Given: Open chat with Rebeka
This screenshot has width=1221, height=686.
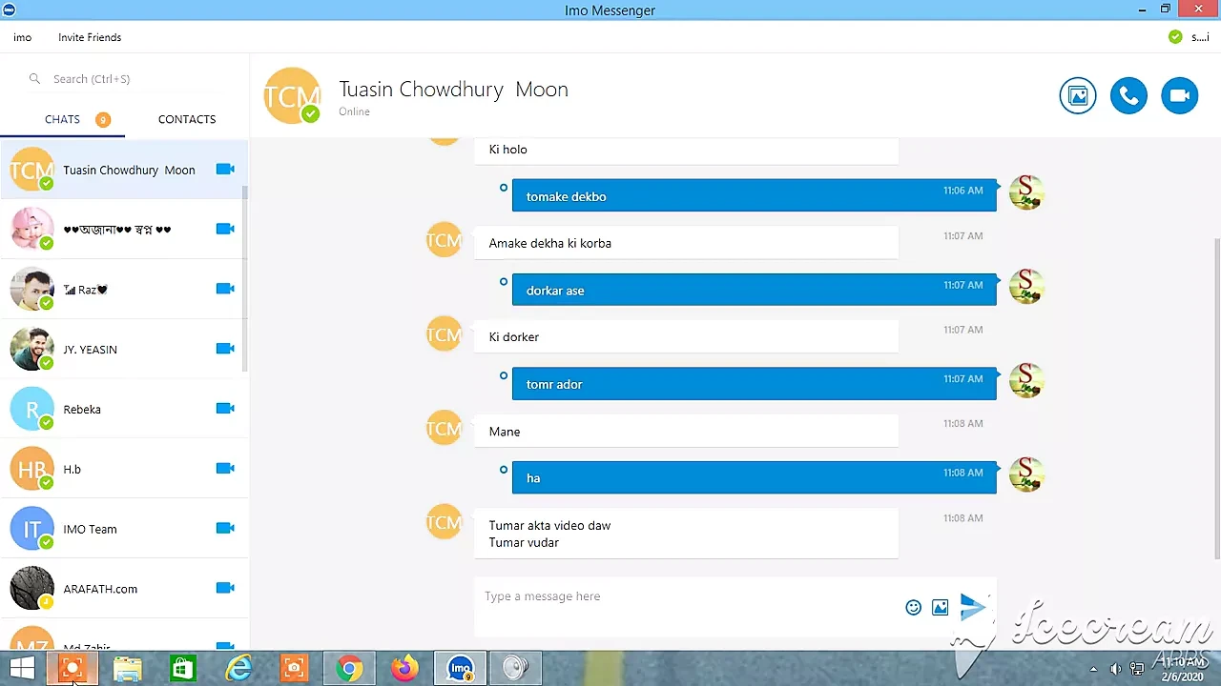Looking at the screenshot, I should pyautogui.click(x=124, y=409).
